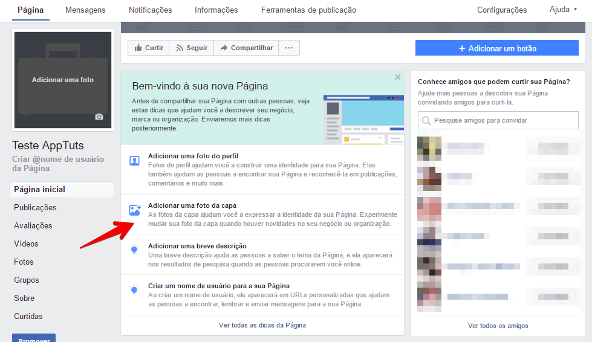Open the Ajuda dropdown menu
Viewport: 592px width, 342px height.
(x=564, y=10)
